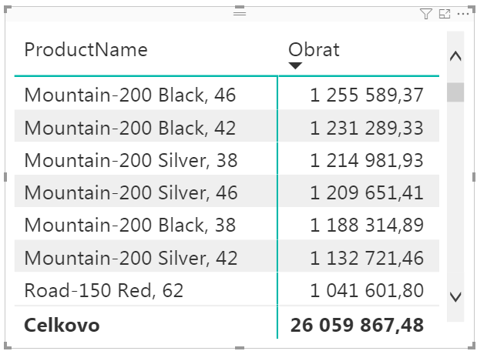Select the Mountain-200 Black, 46 row

coord(130,95)
